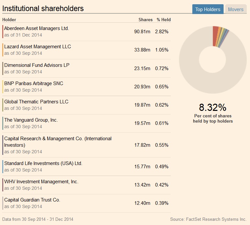Click Aberdeen Asset Managers Ltd. holder name

(37, 28)
